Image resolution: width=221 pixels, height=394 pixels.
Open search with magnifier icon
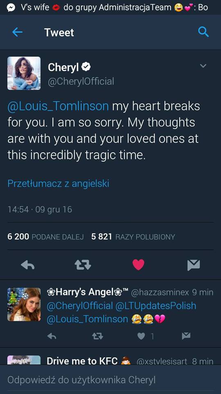pos(203,32)
